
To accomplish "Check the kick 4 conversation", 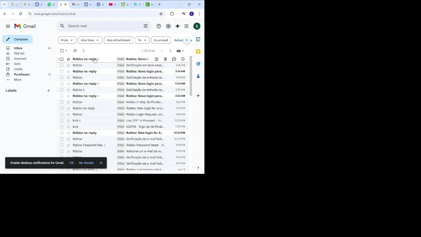I will click(62, 120).
